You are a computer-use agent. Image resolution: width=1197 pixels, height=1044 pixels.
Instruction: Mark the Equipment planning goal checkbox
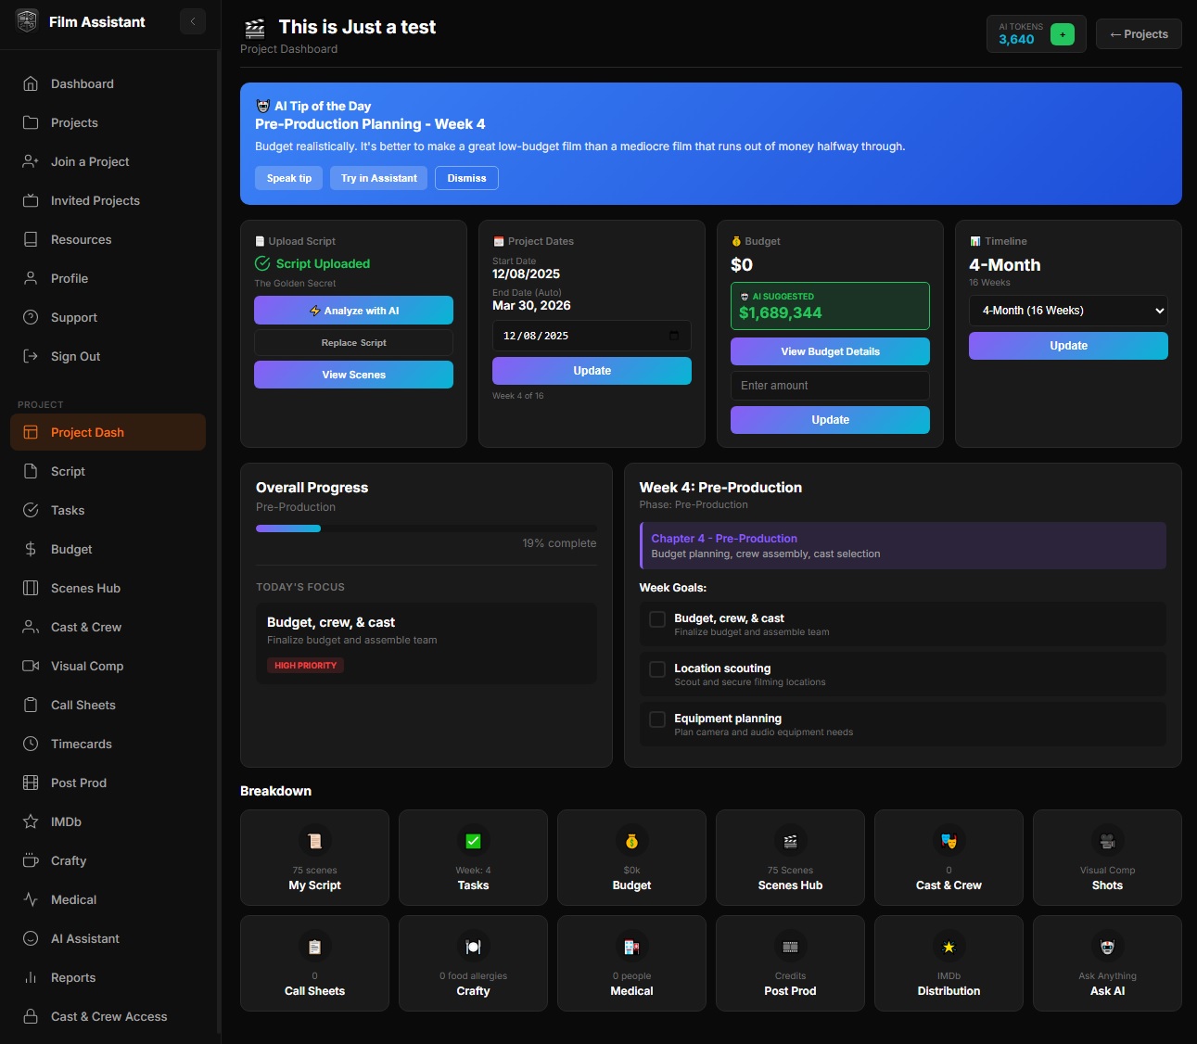click(657, 719)
